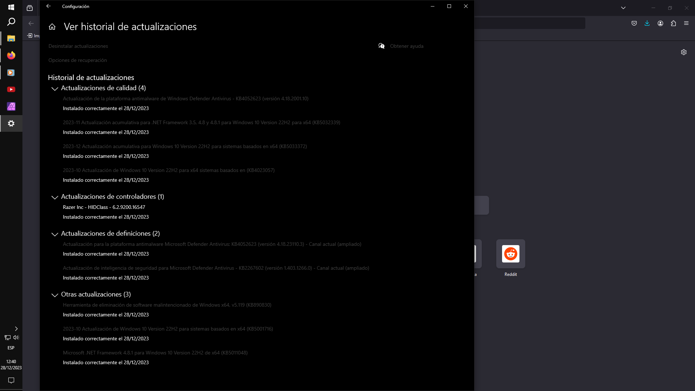Image resolution: width=695 pixels, height=391 pixels.
Task: Go back using the Configuración back arrow
Action: click(49, 6)
